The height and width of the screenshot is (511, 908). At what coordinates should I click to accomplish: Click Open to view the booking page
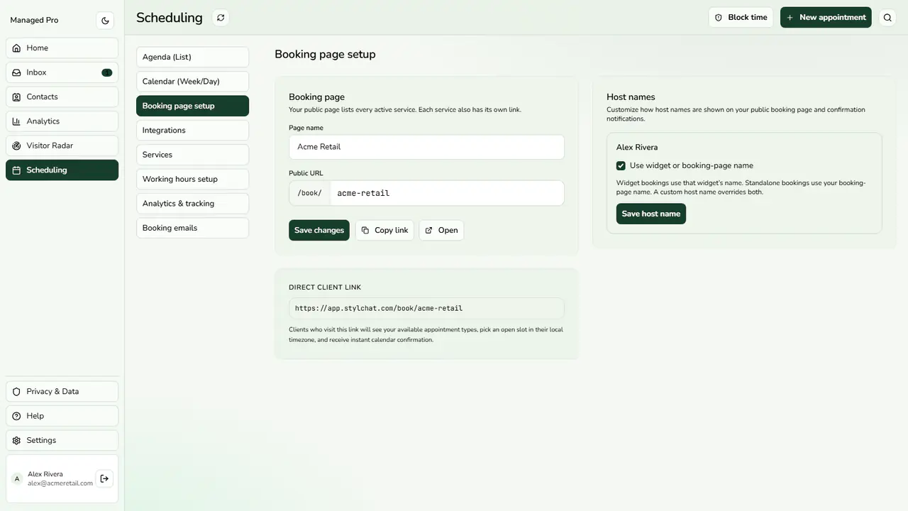coord(441,230)
